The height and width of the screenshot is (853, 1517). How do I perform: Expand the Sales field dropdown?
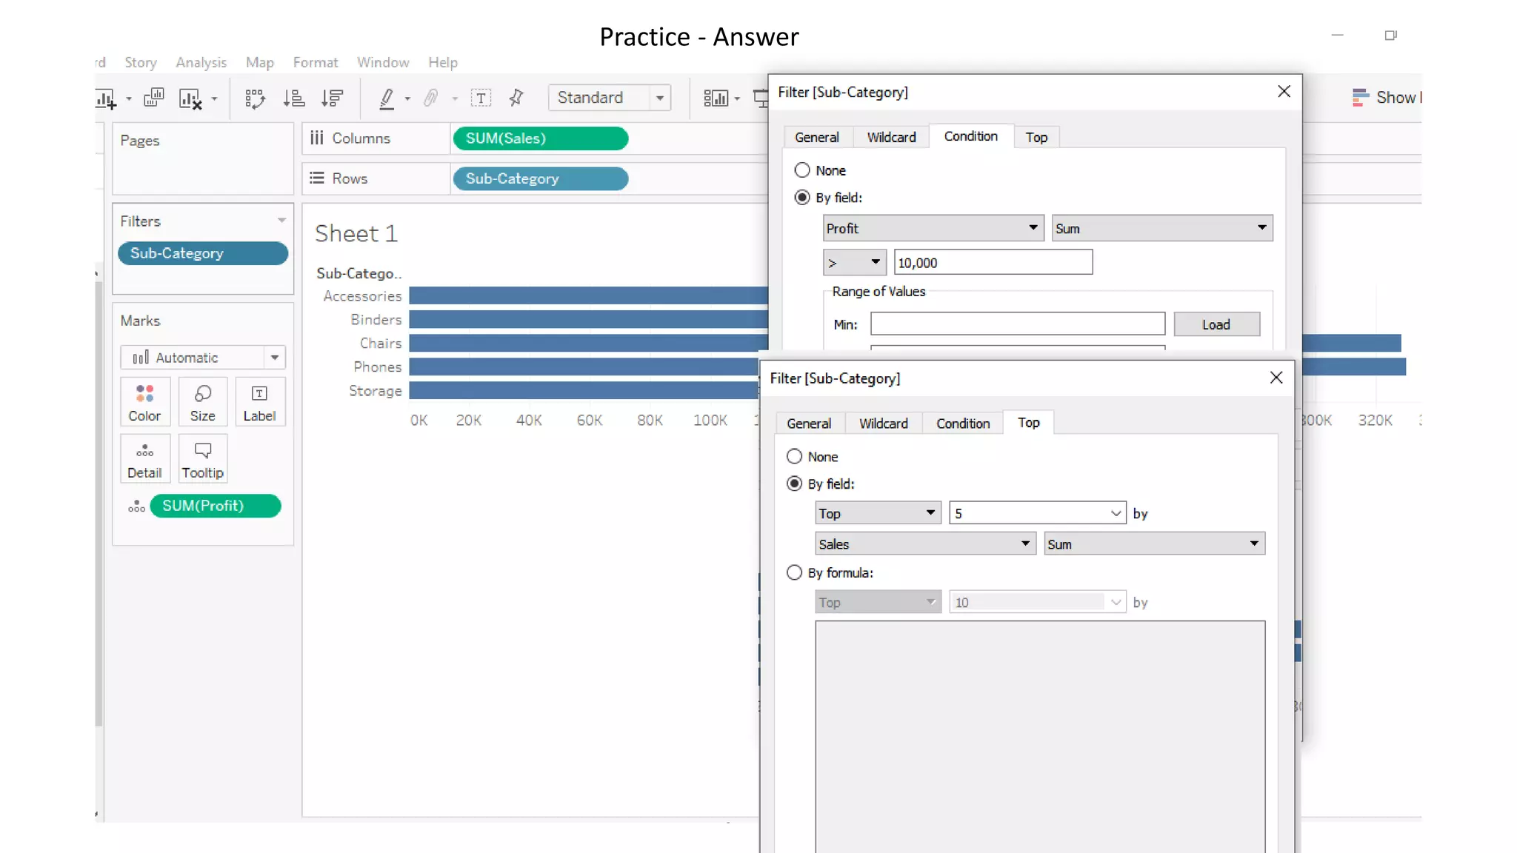(924, 544)
